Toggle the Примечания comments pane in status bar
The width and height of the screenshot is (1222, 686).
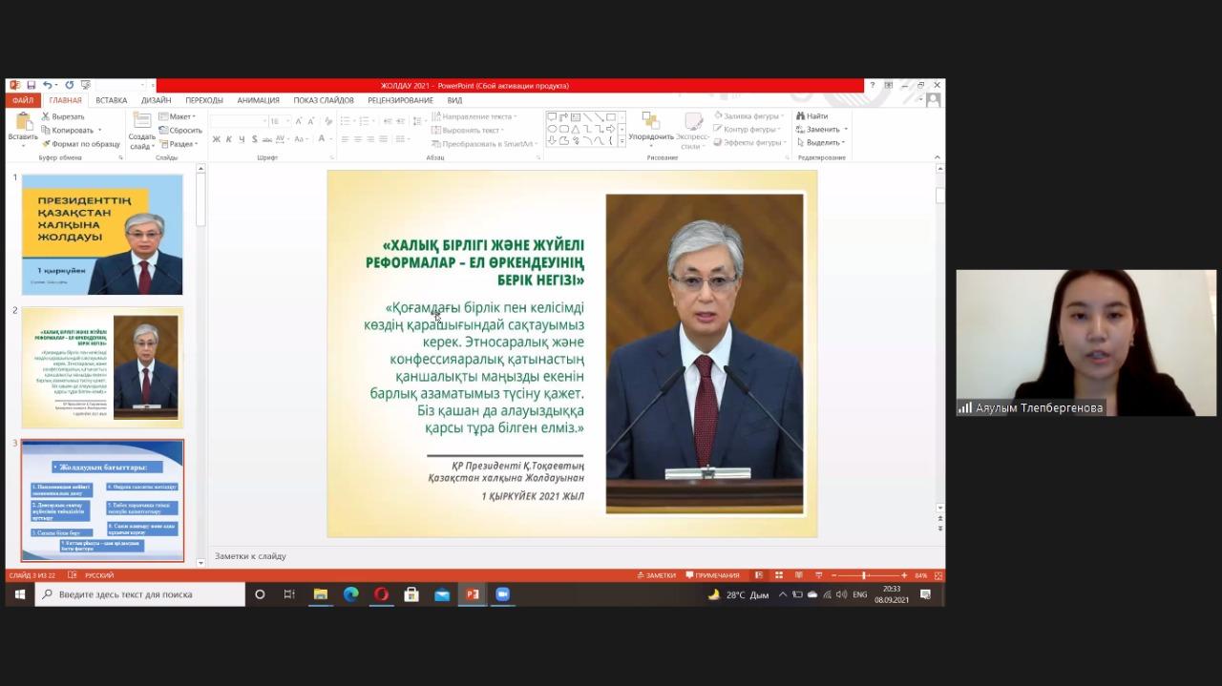click(712, 575)
